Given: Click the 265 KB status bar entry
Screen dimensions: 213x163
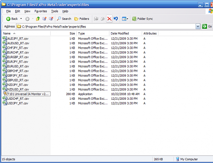Looking at the screenshot, I should coord(158,159).
